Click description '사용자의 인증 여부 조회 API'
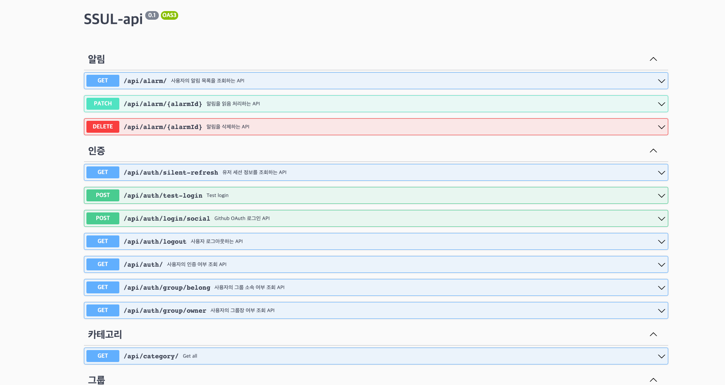 [197, 264]
